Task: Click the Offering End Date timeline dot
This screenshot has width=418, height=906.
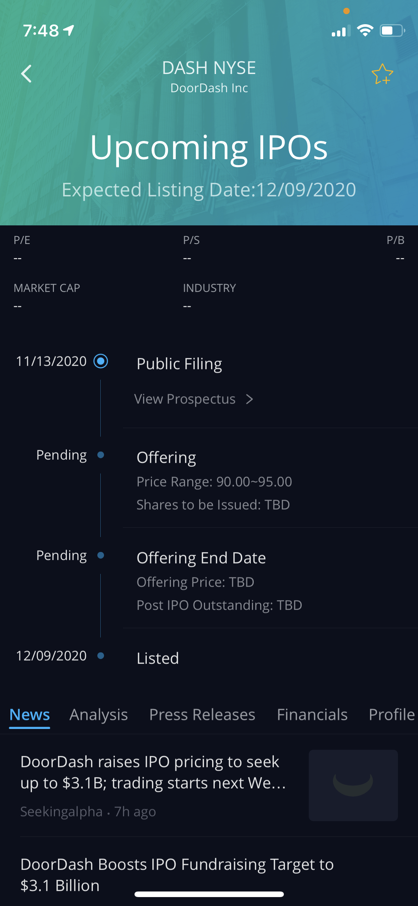Action: (101, 555)
